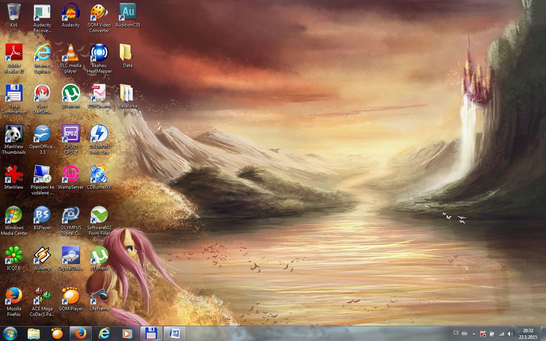The image size is (546, 341).
Task: Select the VLC media player cone icon
Action: [x=71, y=59]
